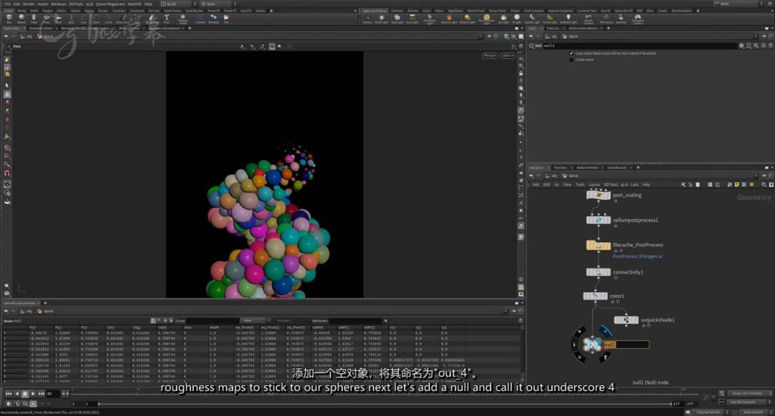
Task: Select the Font shelf tool
Action: pyautogui.click(x=167, y=19)
